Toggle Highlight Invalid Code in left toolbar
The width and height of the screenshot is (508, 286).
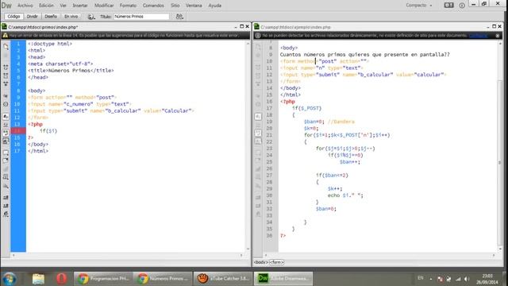pyautogui.click(x=6, y=125)
